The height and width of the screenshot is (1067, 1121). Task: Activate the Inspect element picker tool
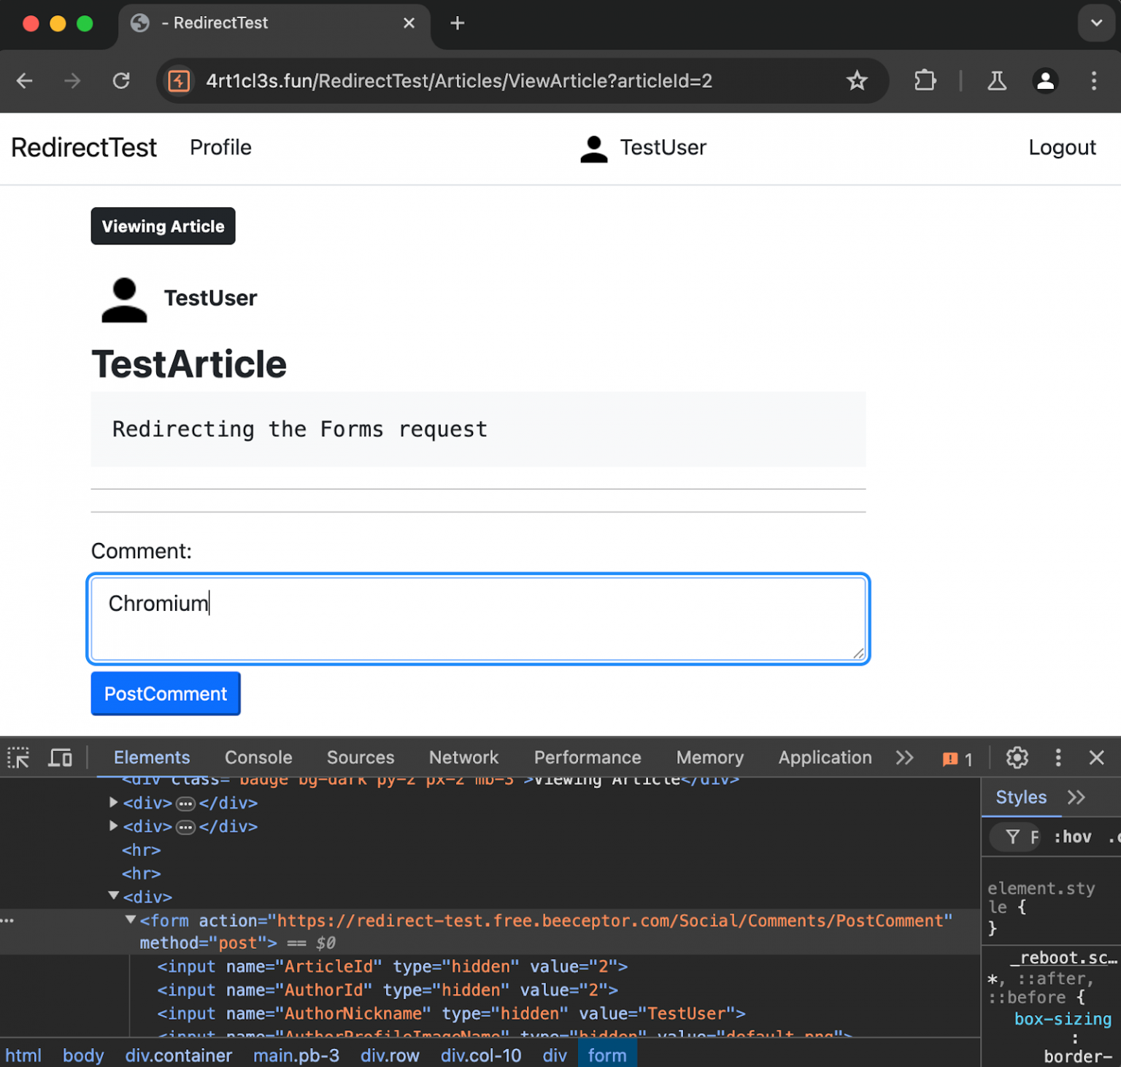(x=18, y=758)
